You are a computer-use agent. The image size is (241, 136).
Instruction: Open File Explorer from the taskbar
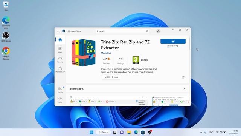[x=129, y=132]
